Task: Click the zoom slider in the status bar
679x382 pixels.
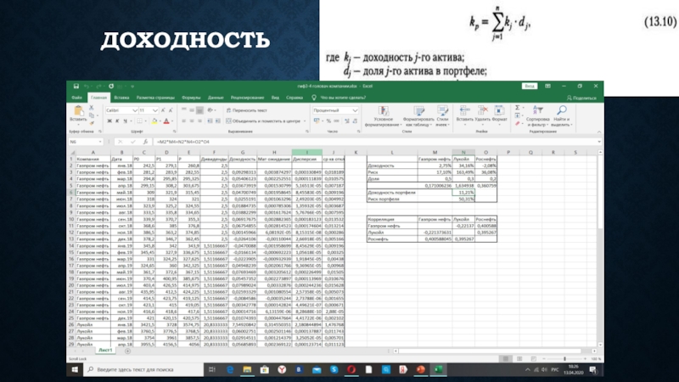Action: pyautogui.click(x=564, y=358)
